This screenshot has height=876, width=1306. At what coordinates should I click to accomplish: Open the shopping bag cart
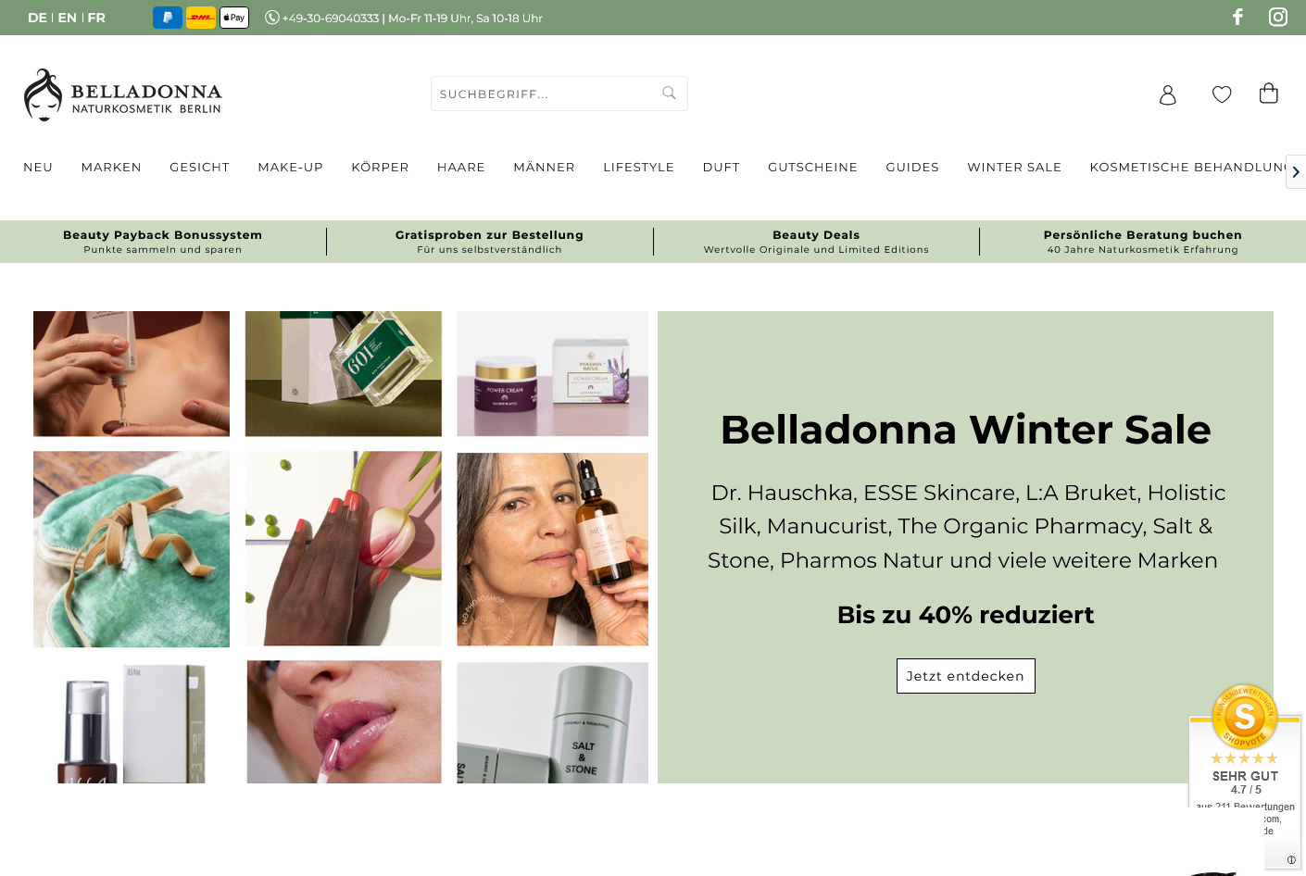click(1269, 93)
